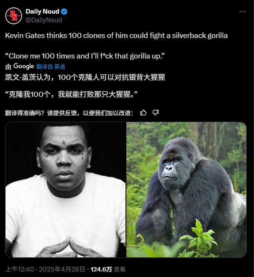Click the Google translation logo
Viewport: 254px width, 277px height.
pyautogui.click(x=23, y=67)
